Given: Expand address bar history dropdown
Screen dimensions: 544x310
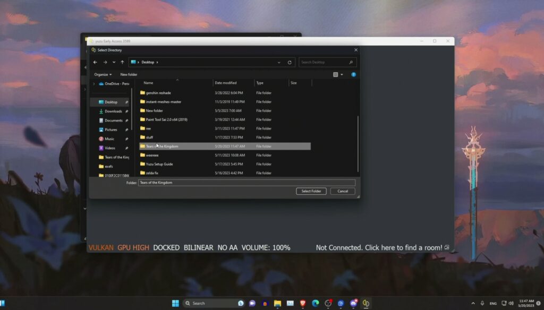Looking at the screenshot, I should [x=279, y=63].
